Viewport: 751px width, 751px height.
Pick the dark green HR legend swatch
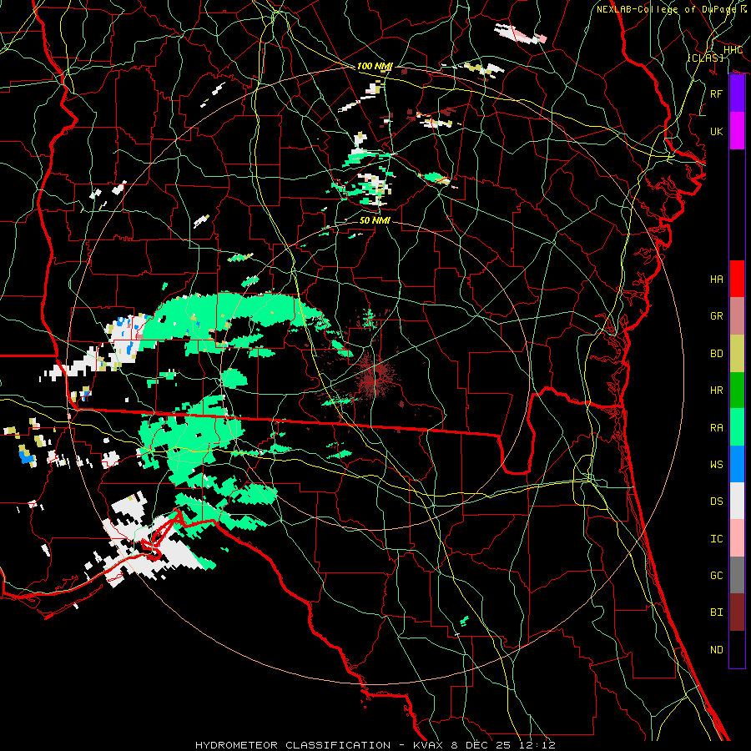point(737,391)
